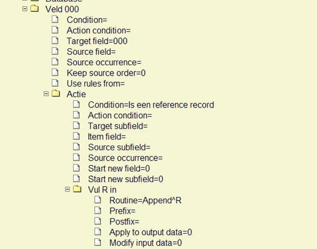Image resolution: width=317 pixels, height=249 pixels.
Task: Click the document icon beside Start new field=0
Action: tap(76, 168)
